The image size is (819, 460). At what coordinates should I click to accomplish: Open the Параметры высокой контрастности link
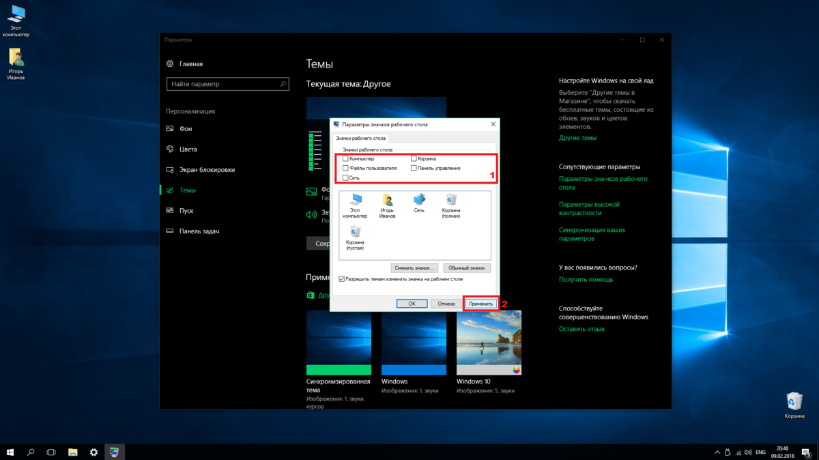point(589,208)
